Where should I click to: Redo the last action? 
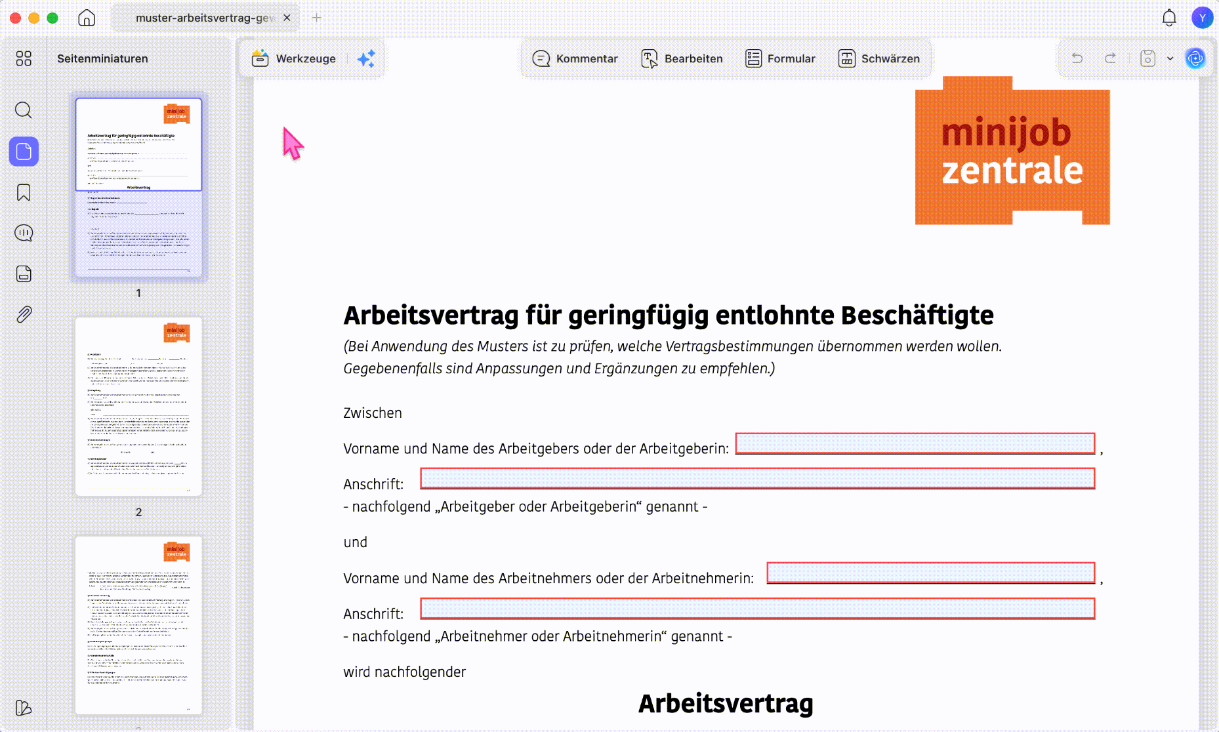[x=1110, y=58]
